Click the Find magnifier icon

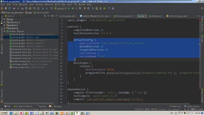tap(35, 9)
